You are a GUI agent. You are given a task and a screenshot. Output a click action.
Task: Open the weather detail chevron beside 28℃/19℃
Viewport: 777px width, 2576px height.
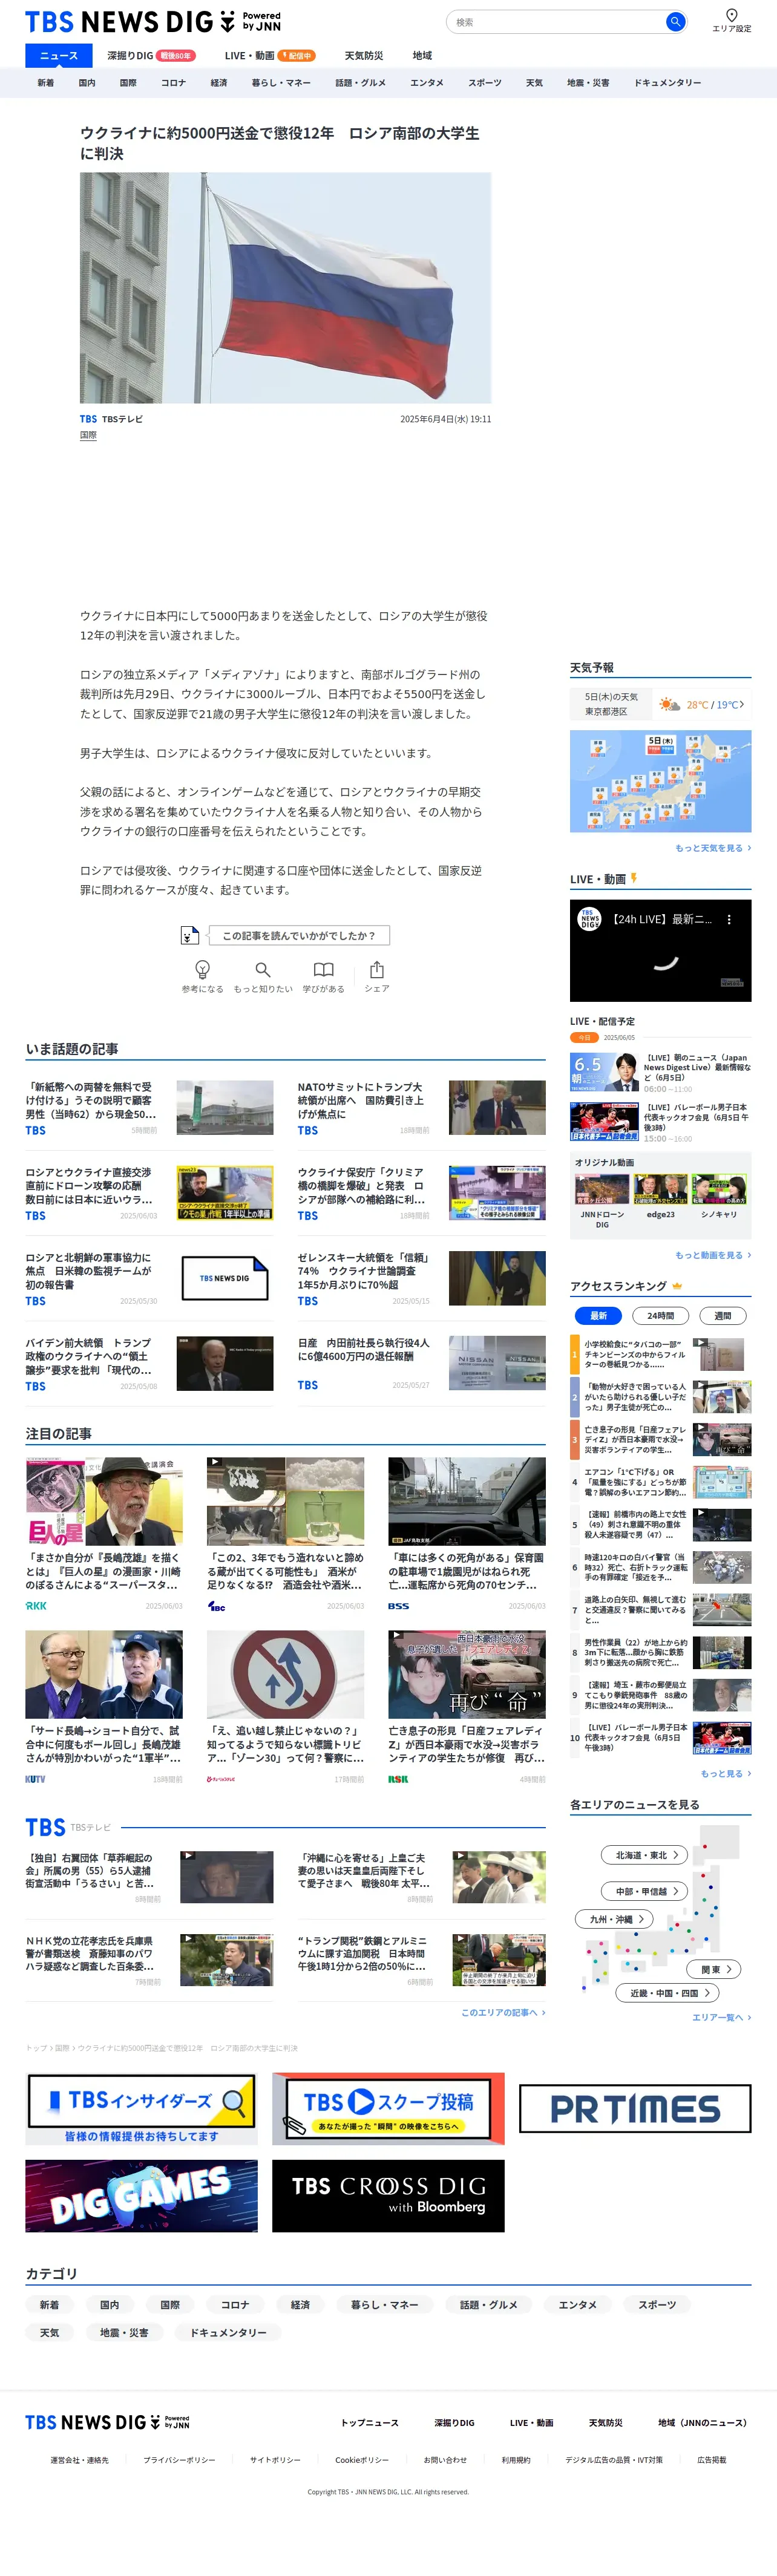[742, 704]
